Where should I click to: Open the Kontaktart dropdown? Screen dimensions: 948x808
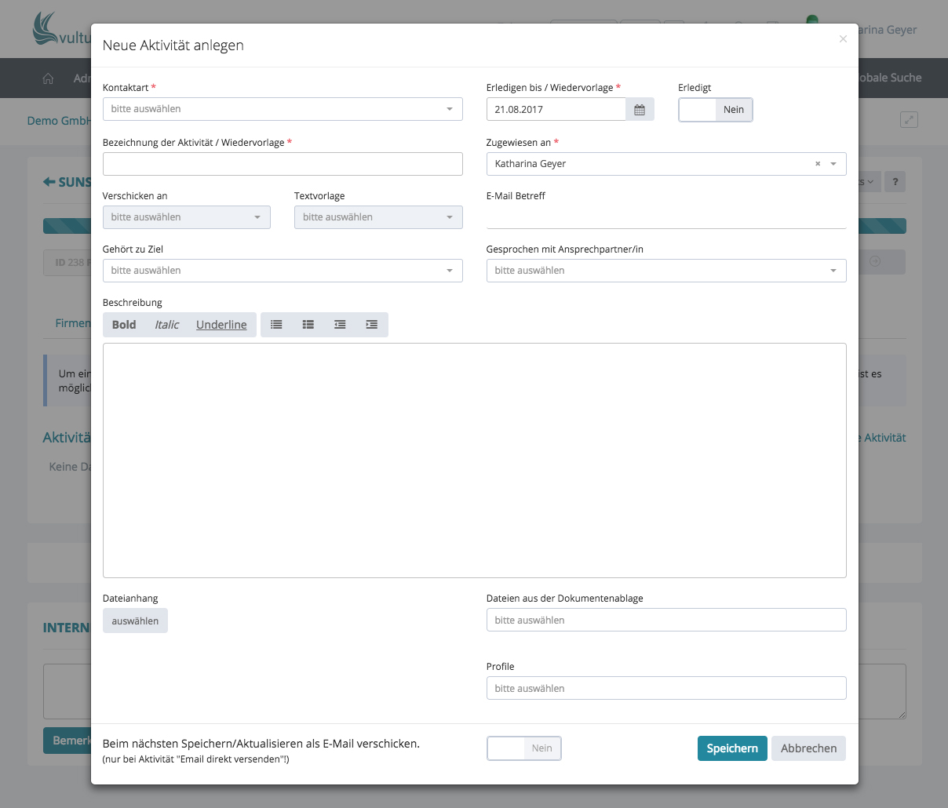click(x=283, y=109)
